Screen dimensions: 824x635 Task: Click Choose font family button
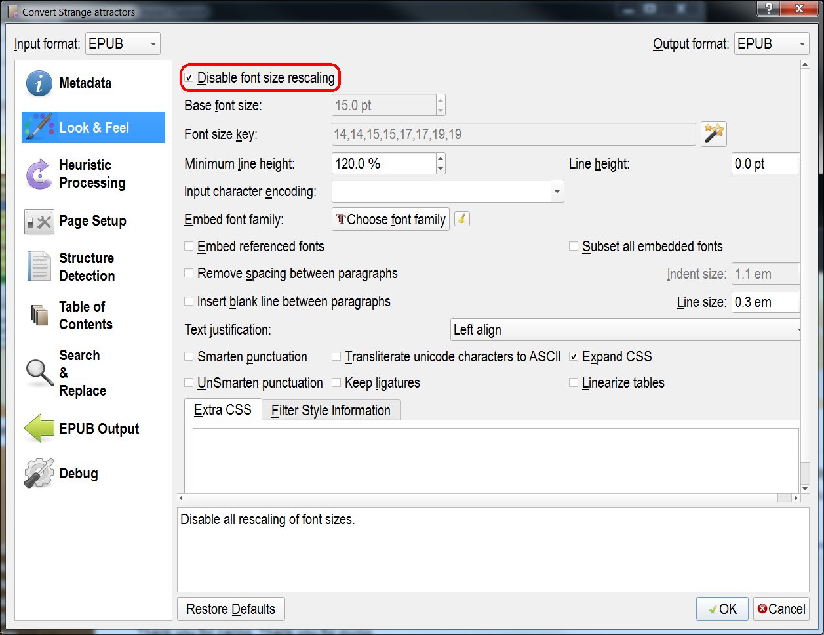pos(391,219)
